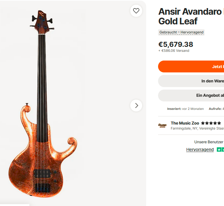The height and width of the screenshot is (206, 224).
Task: Click the €5,679.38 price
Action: [176, 44]
